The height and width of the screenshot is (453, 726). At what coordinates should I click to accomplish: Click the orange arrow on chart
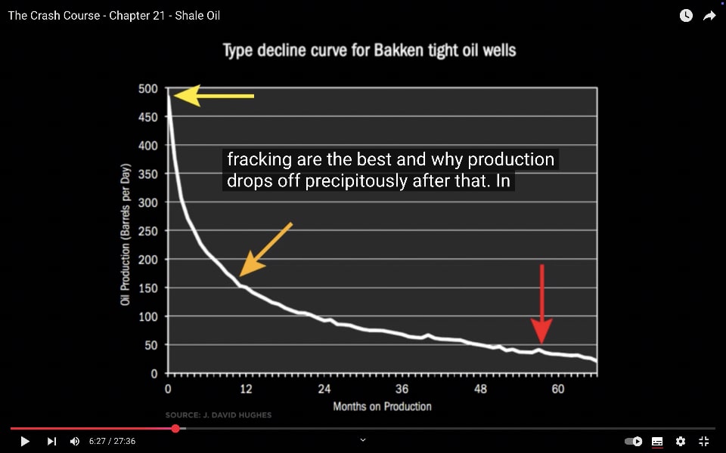tap(265, 249)
